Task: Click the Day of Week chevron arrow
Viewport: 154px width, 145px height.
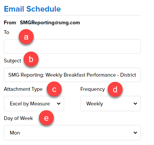Action: click(x=135, y=133)
